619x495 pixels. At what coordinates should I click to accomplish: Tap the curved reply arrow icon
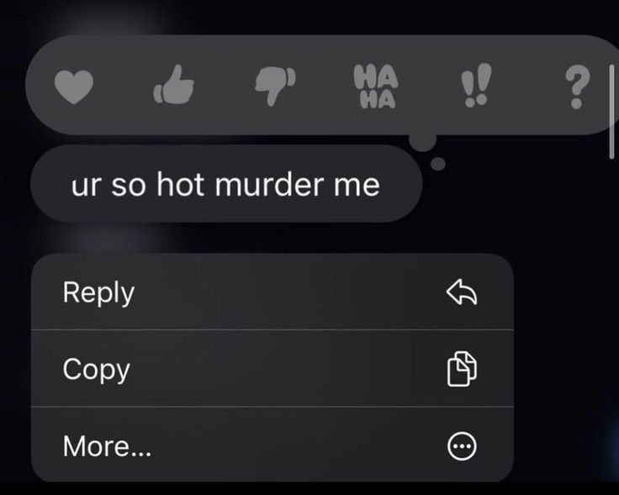point(462,292)
